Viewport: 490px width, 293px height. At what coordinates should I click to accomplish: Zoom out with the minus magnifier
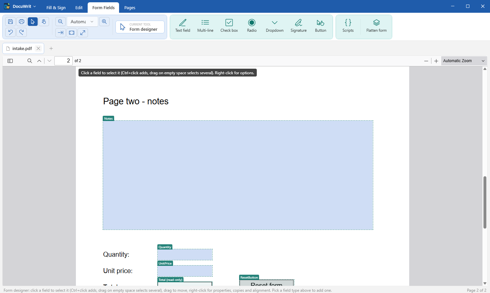pyautogui.click(x=61, y=22)
